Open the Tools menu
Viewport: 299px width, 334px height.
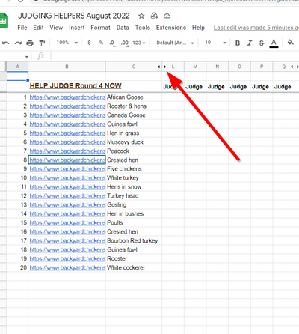[143, 28]
